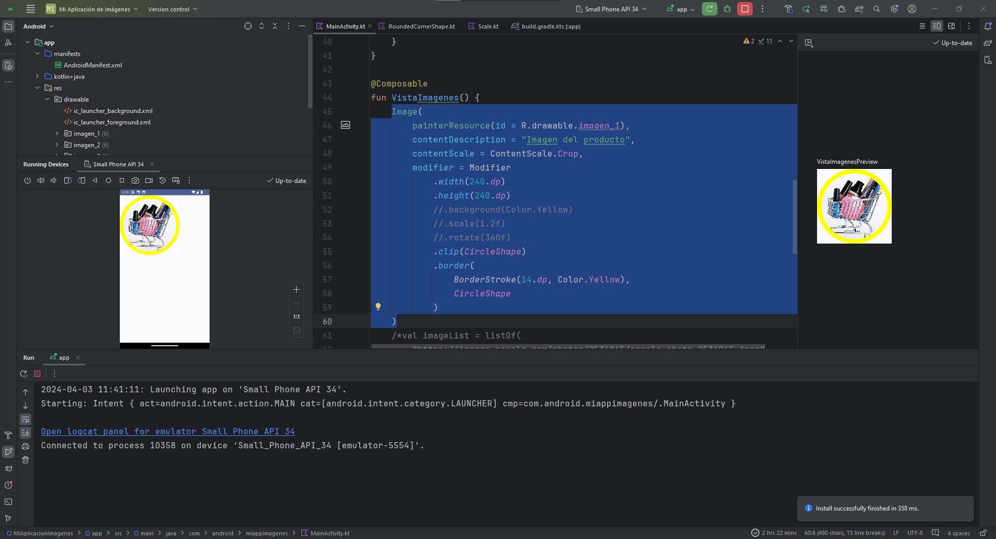Image resolution: width=996 pixels, height=539 pixels.
Task: Switch to RoundedCornerShape.kt tab
Action: [x=421, y=26]
